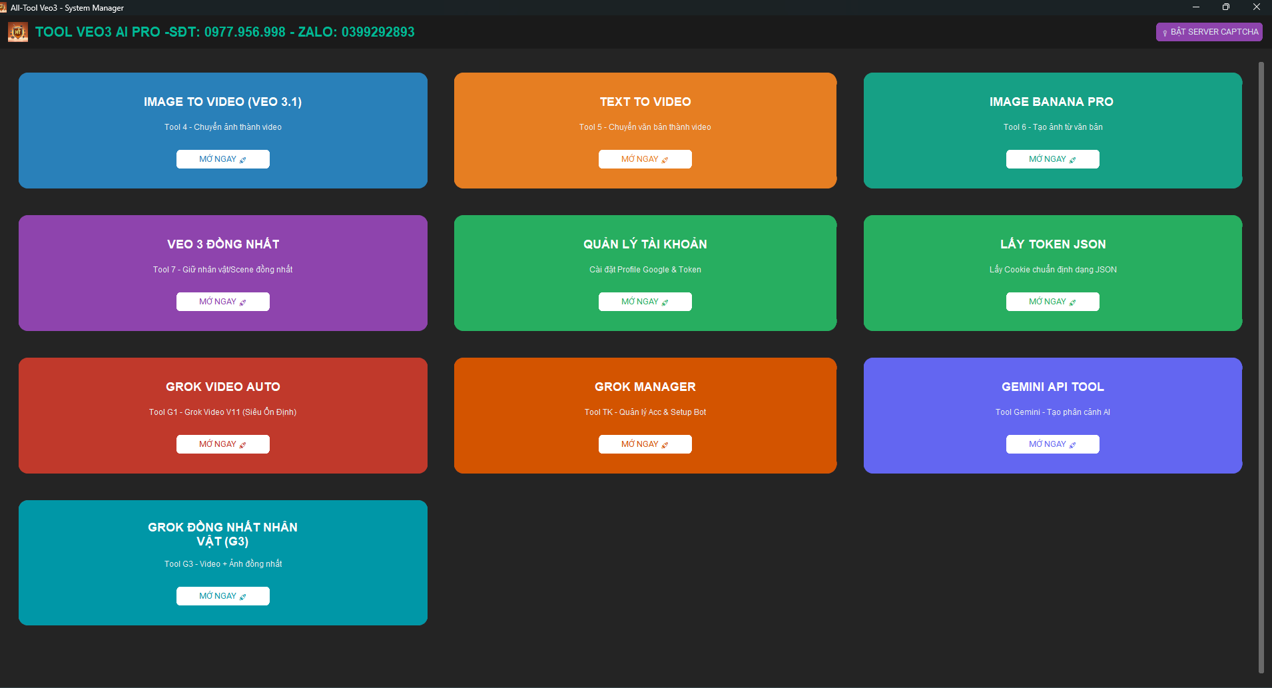
Task: Launch the Text to Video tool
Action: (x=645, y=159)
